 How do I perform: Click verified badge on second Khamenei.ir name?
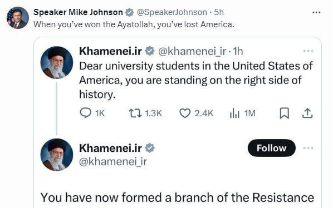(150, 148)
